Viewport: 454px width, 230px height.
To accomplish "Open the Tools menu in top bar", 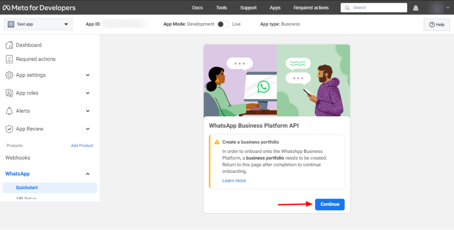I will pos(221,8).
